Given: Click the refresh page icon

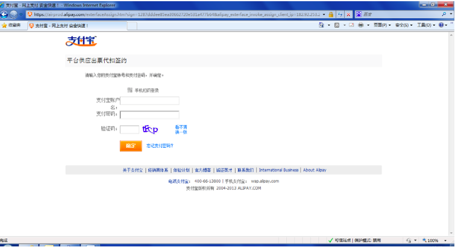Looking at the screenshot, I should point(340,14).
